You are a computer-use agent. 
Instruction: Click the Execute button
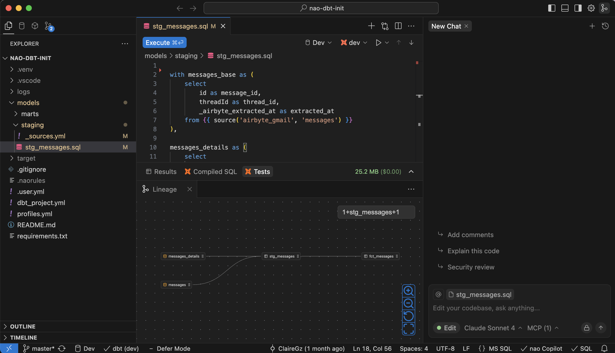point(164,43)
